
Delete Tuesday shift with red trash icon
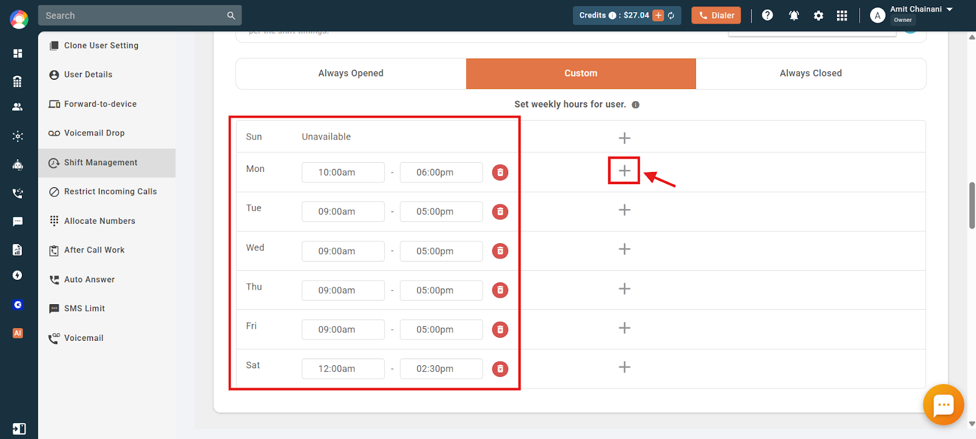(x=500, y=212)
